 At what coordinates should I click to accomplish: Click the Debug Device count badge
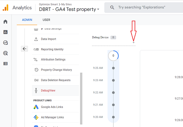(113, 37)
